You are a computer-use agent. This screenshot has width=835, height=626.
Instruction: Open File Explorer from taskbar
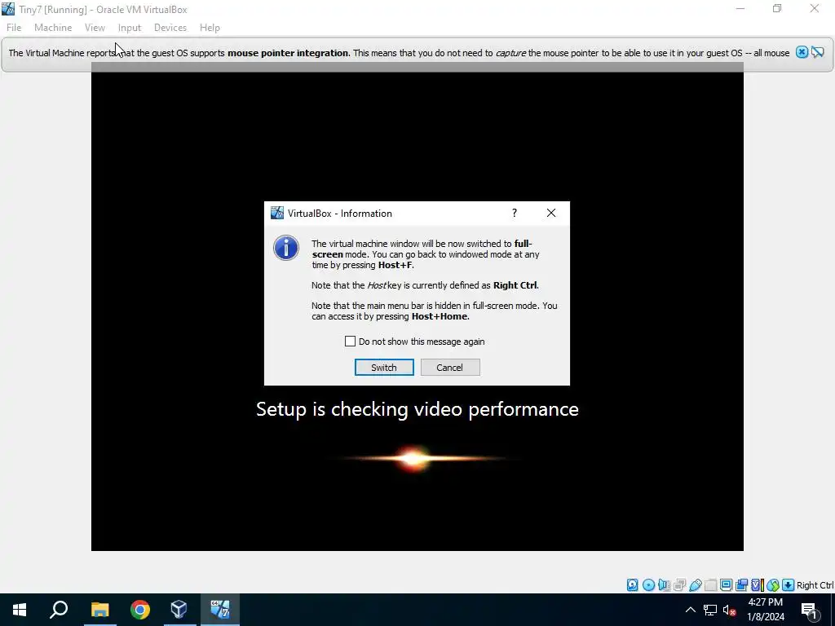click(x=99, y=610)
